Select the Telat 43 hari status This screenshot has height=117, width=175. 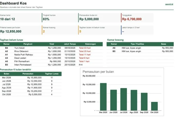click(85, 48)
